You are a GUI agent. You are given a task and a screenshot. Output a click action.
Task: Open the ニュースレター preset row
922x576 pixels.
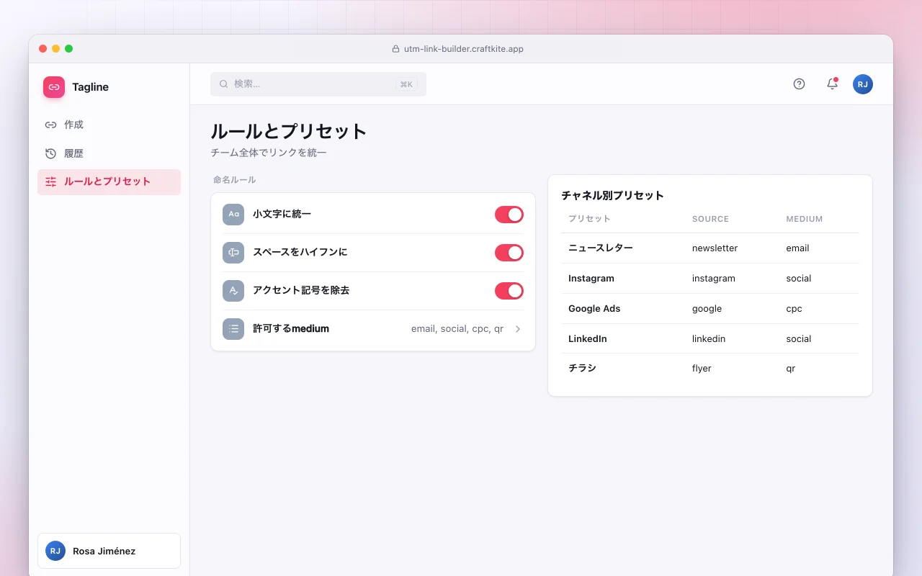tap(710, 248)
